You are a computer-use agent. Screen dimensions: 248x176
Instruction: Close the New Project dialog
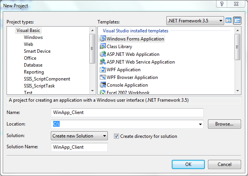(236, 4)
